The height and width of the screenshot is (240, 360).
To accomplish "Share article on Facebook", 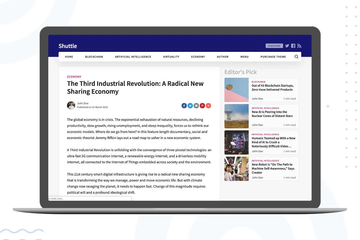I will 184,106.
